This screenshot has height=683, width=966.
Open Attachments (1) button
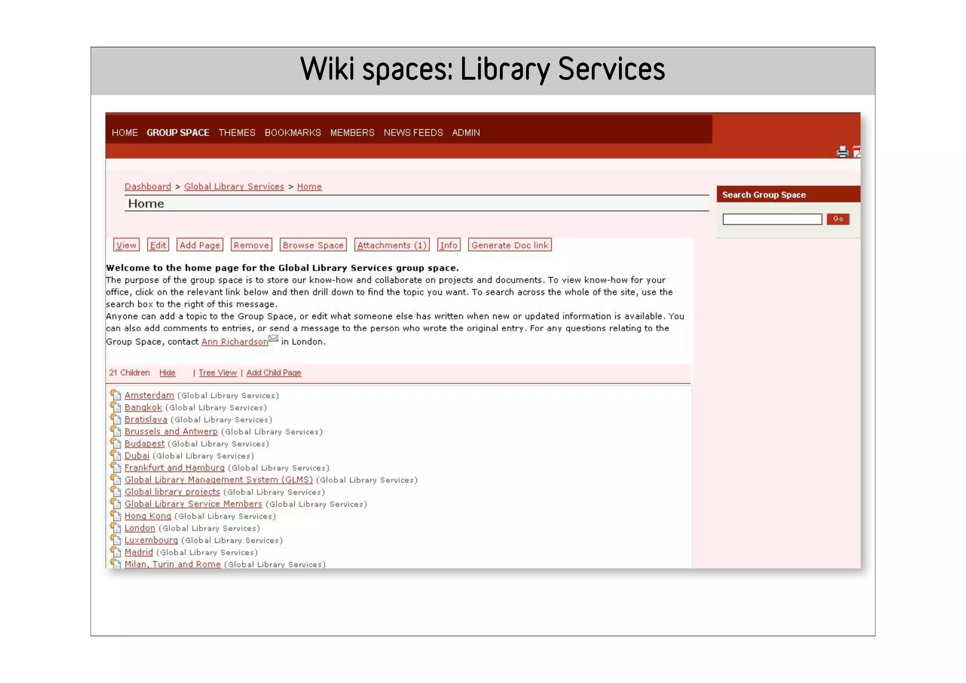point(391,245)
